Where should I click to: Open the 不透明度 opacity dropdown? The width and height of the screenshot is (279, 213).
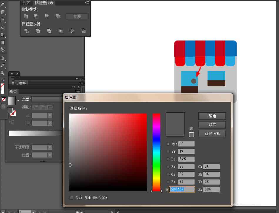[50, 147]
